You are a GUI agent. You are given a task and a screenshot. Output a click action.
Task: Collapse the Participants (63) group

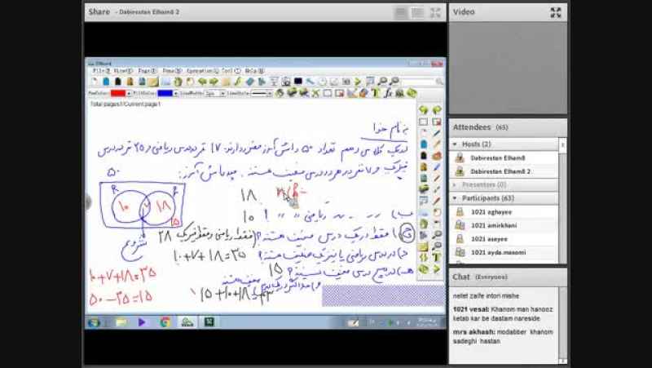(x=455, y=198)
